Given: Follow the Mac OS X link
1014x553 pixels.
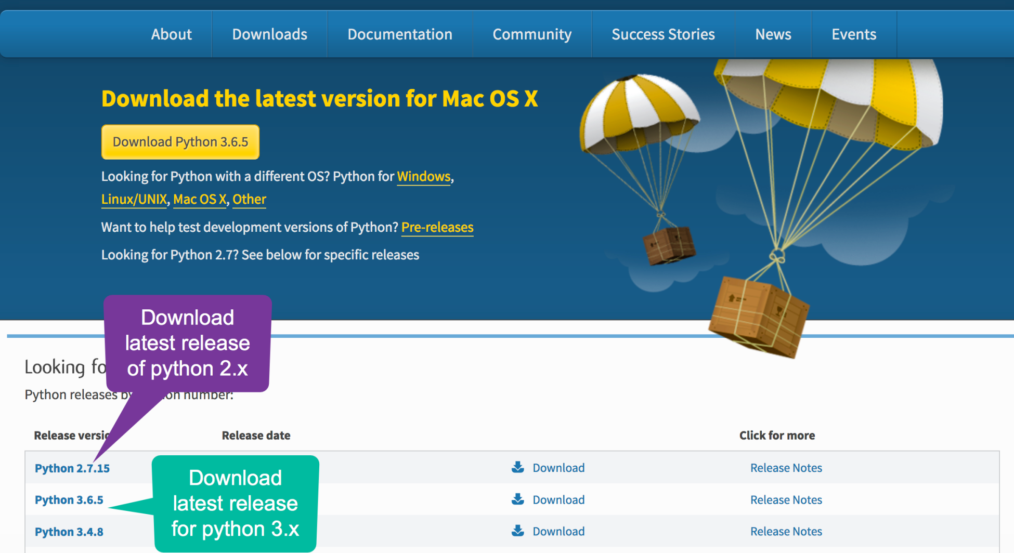Looking at the screenshot, I should click(200, 200).
